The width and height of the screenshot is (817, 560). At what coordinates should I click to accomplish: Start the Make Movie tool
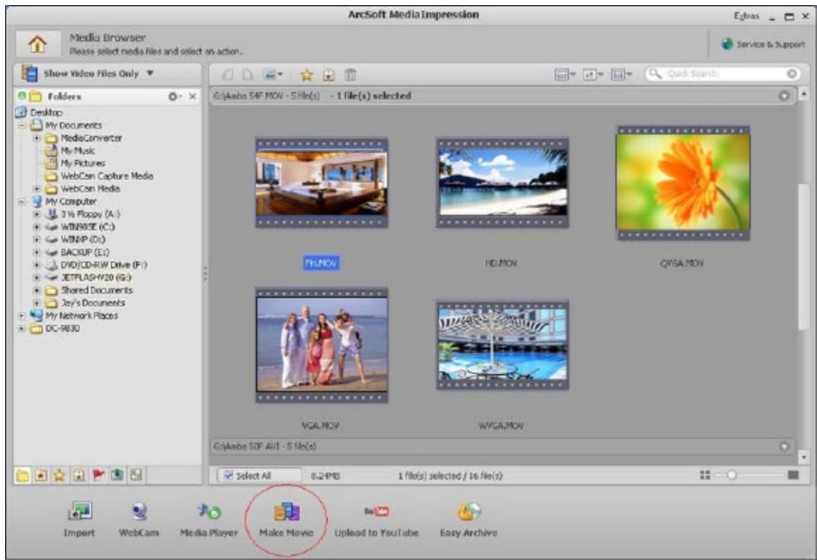pos(286,519)
